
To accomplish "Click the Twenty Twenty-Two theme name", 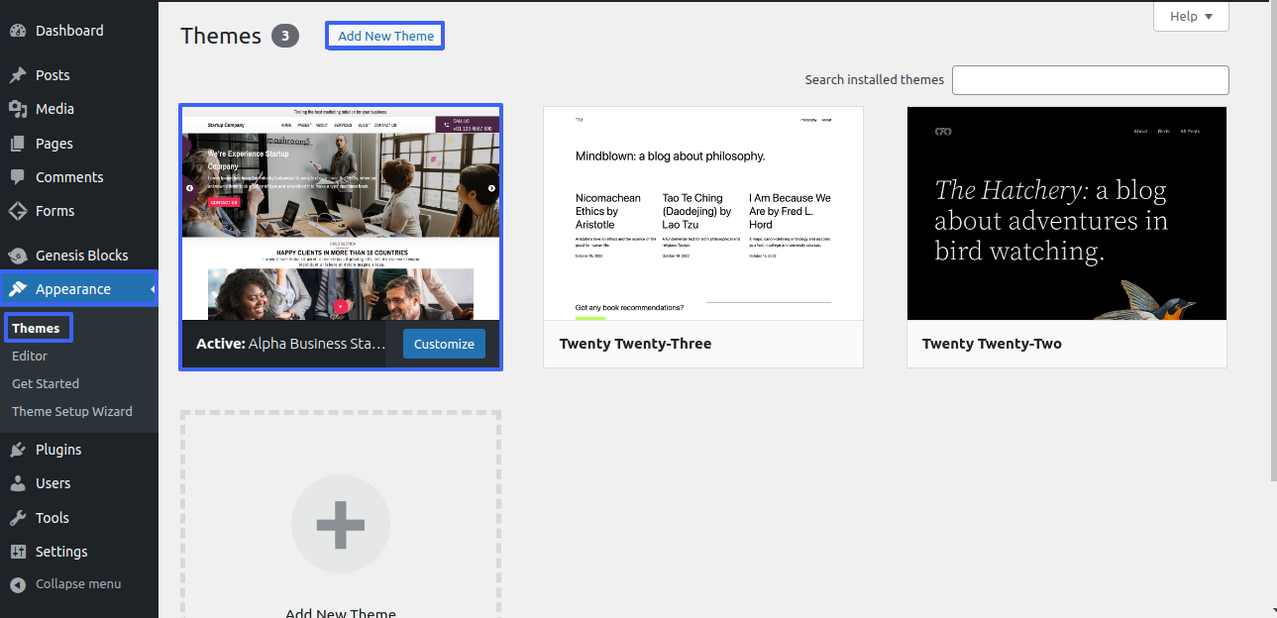I will coord(992,344).
